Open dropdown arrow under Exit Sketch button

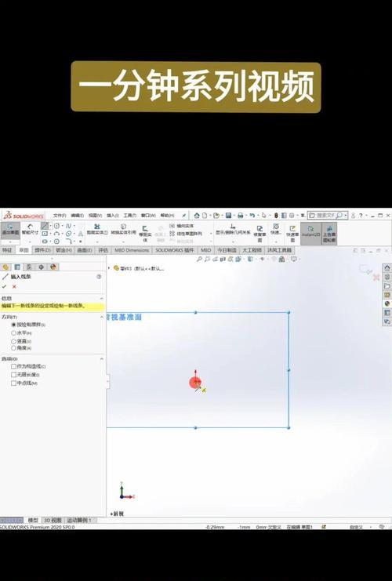pyautogui.click(x=10, y=242)
